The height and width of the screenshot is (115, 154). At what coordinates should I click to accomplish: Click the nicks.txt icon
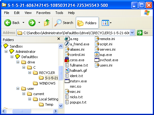(67, 97)
